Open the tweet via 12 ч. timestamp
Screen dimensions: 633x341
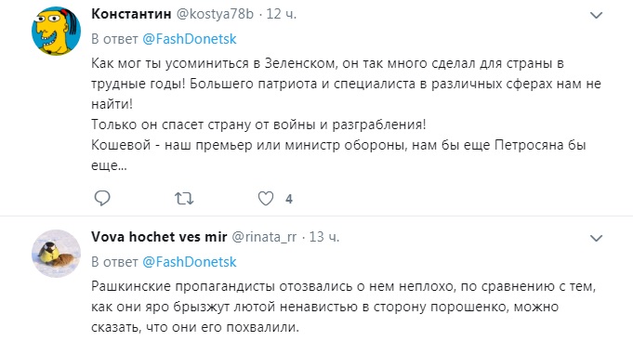coord(282,14)
